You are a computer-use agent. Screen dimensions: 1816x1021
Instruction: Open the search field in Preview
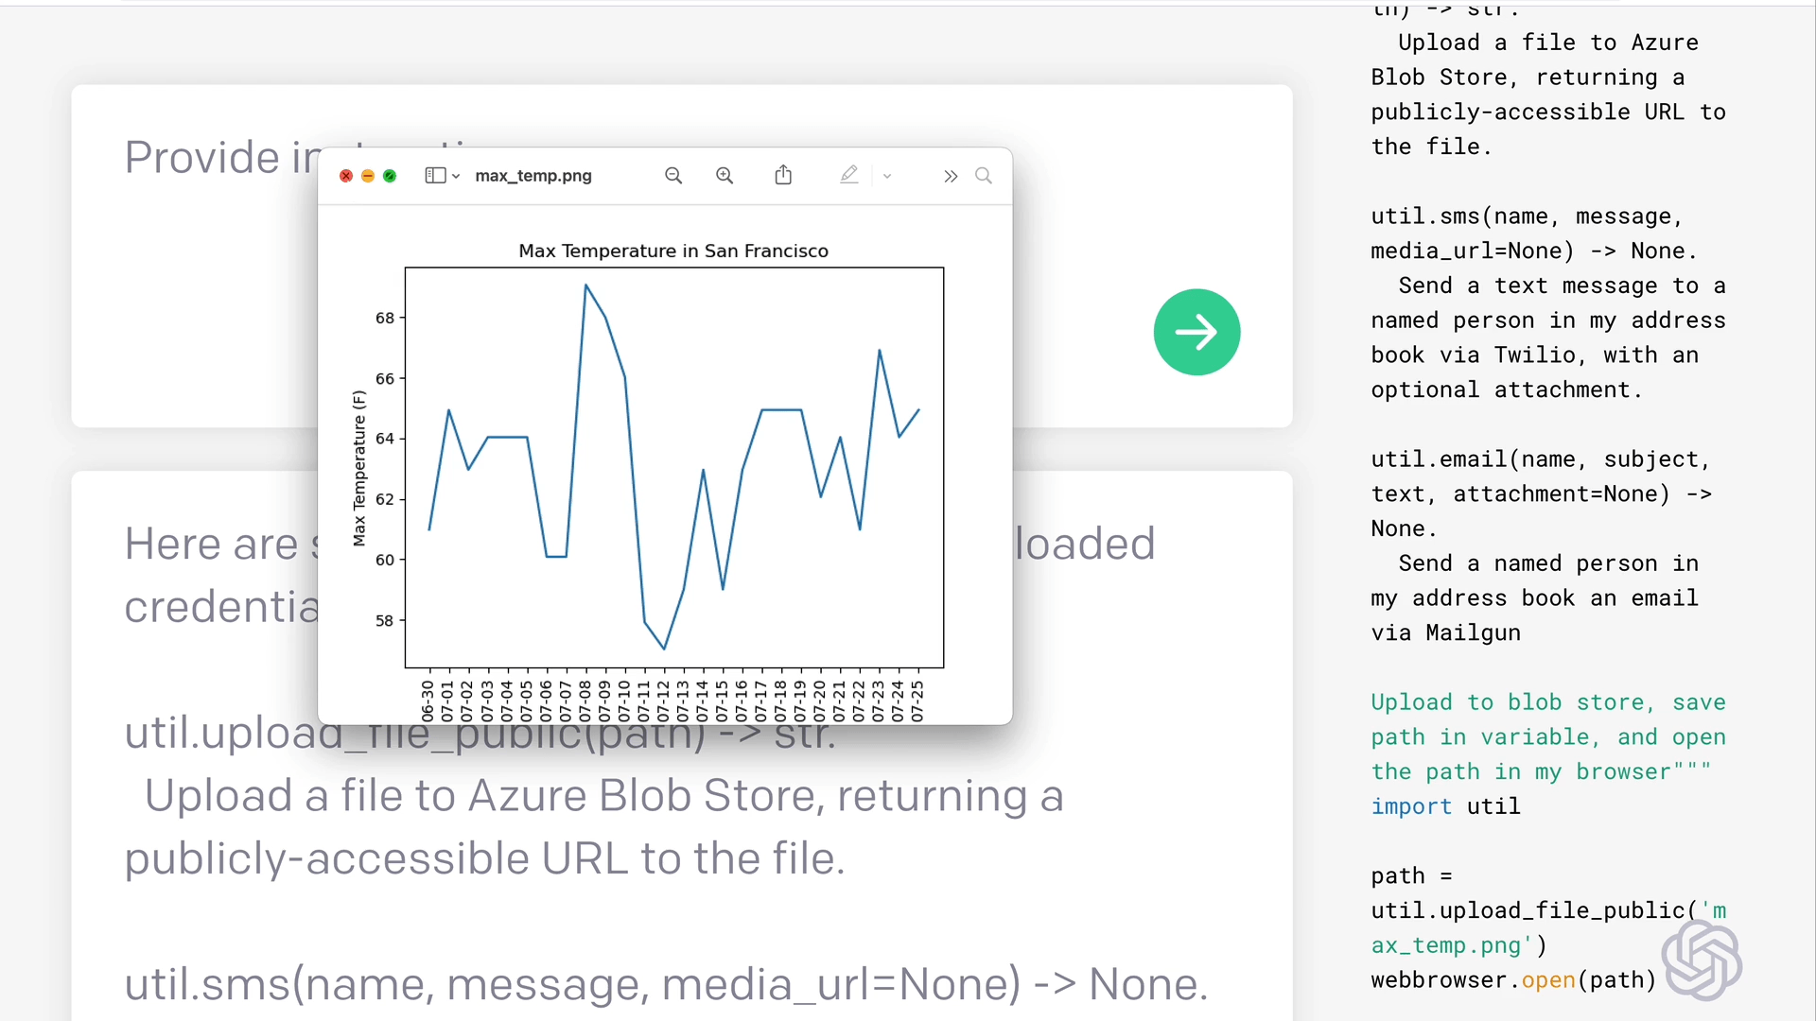[984, 176]
